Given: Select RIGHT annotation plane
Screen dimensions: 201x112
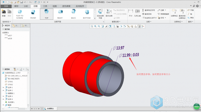Looking at the screenshot, I should [x=60, y=14].
